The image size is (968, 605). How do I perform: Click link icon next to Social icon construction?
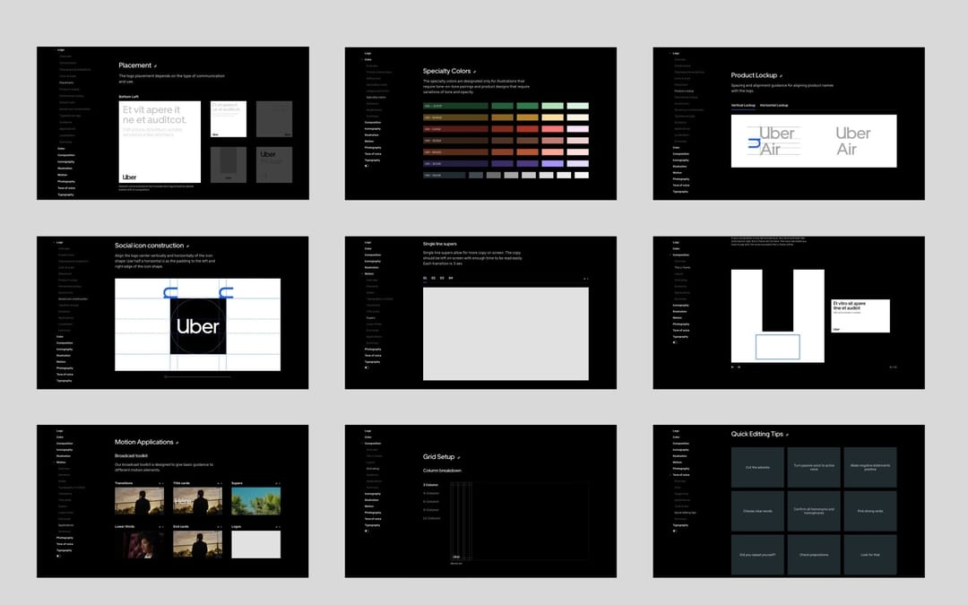[x=187, y=246]
